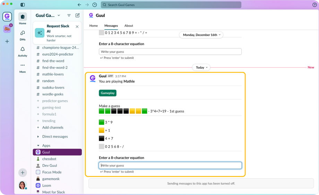Open DMs in the left rail
This screenshot has height=195, width=319.
(23, 35)
